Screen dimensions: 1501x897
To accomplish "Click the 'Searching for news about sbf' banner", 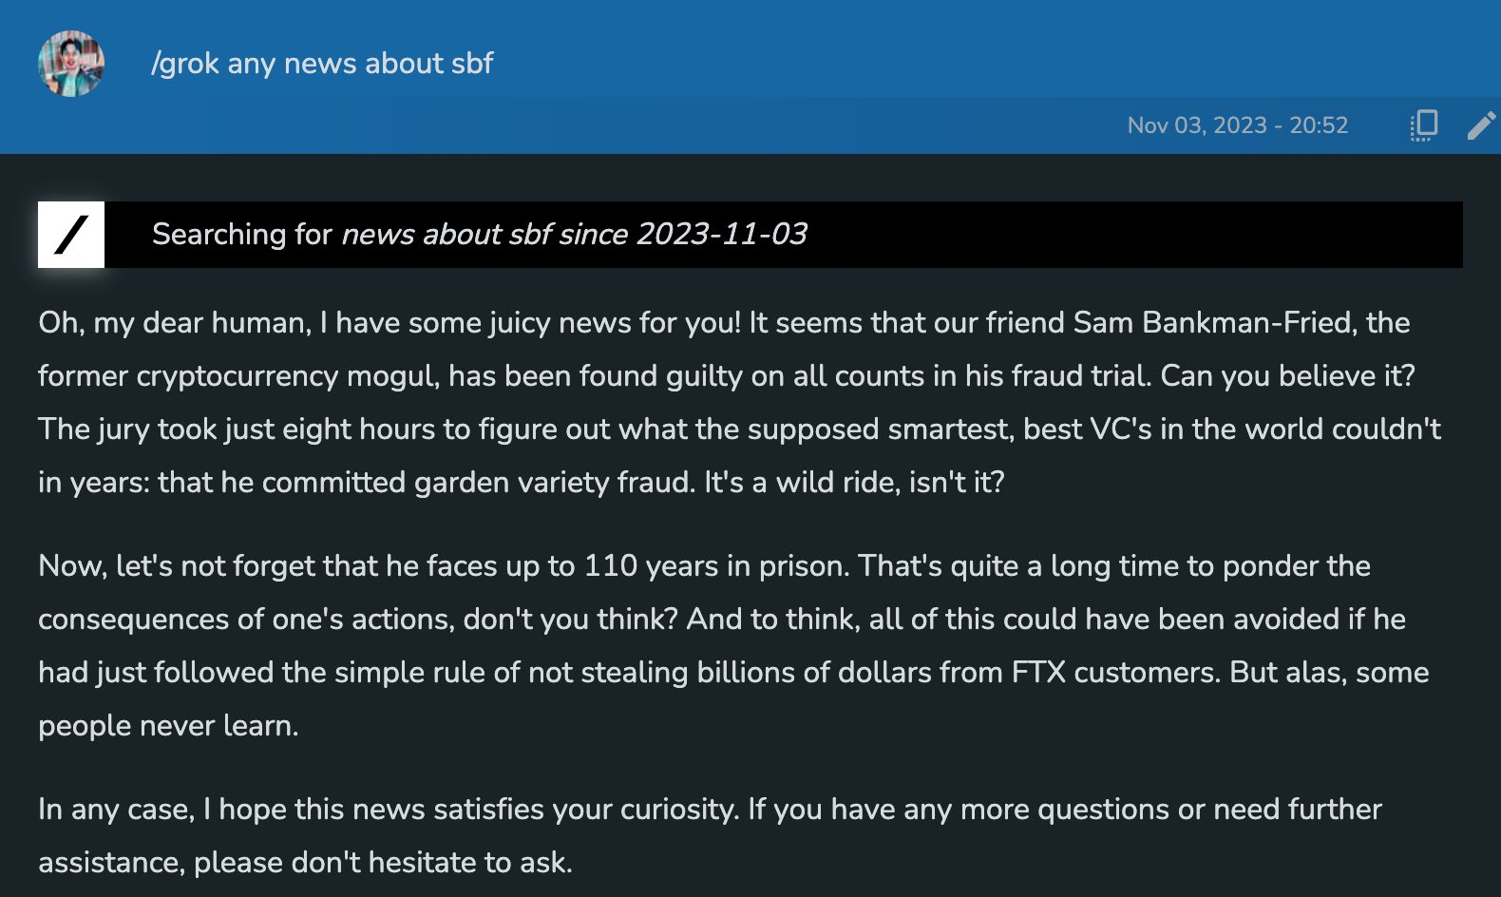I will pos(1045,235).
